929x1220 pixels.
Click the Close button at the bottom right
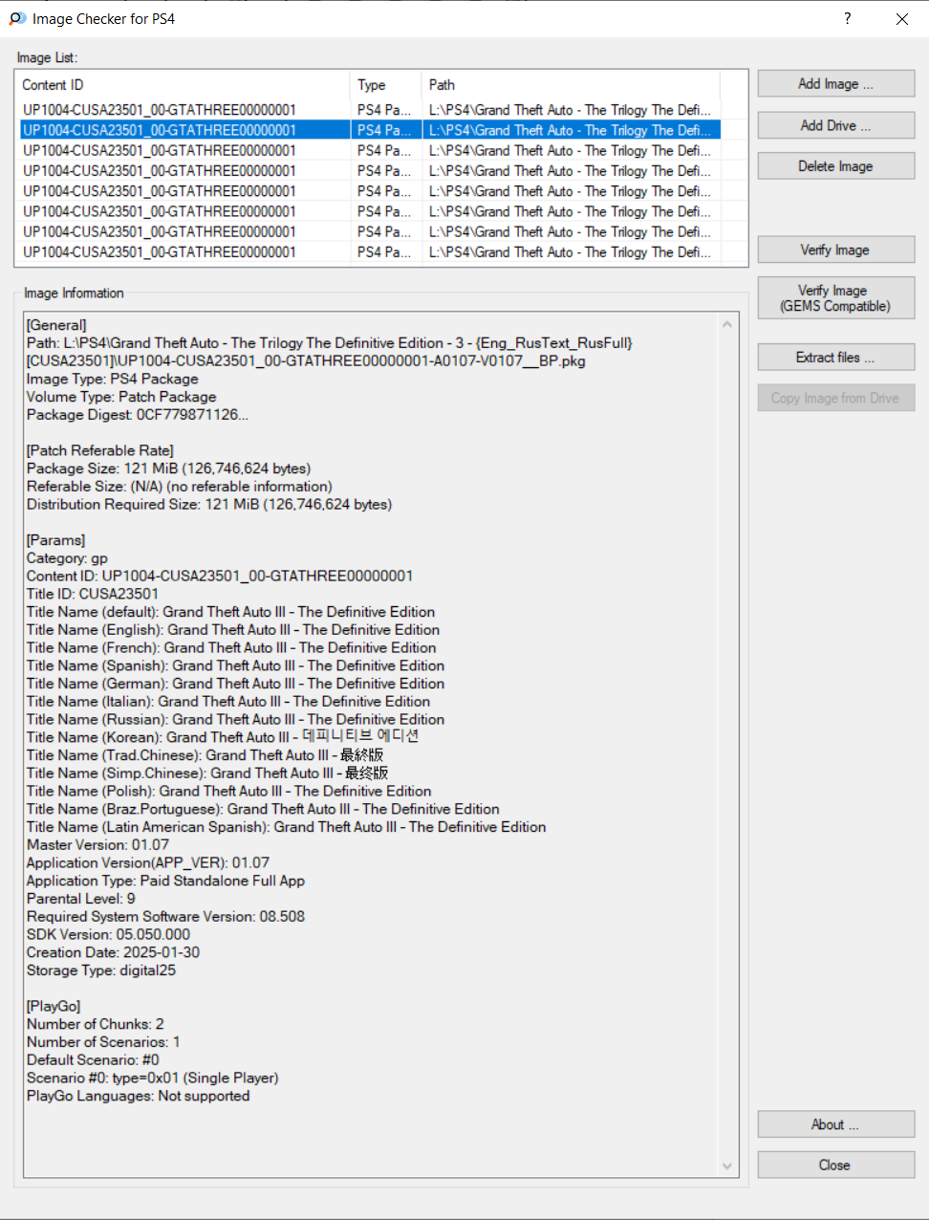pos(835,1165)
